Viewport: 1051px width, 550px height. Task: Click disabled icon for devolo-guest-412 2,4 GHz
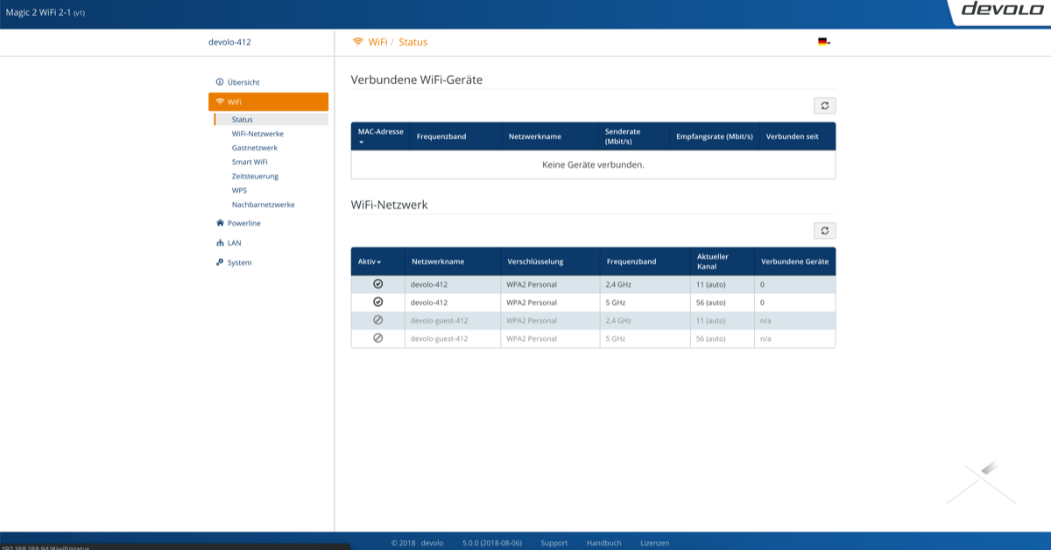(377, 320)
